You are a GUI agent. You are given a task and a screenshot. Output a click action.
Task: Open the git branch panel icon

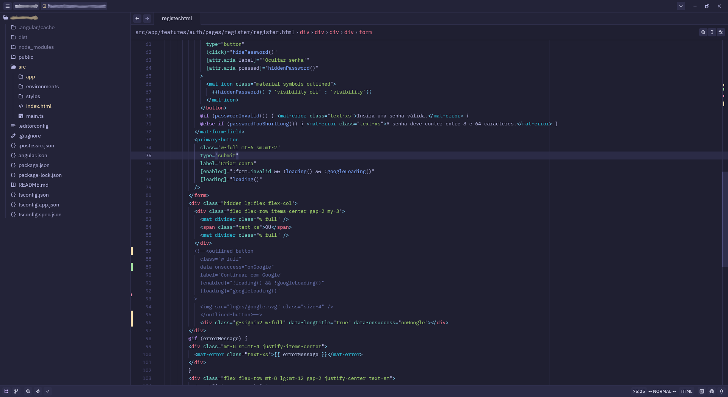tap(16, 391)
